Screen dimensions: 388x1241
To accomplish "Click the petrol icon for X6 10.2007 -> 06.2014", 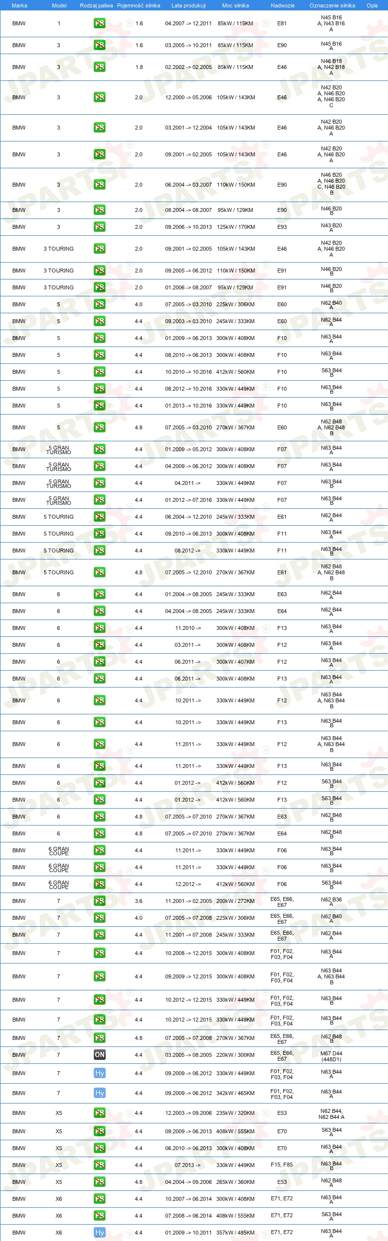I will point(100,1199).
